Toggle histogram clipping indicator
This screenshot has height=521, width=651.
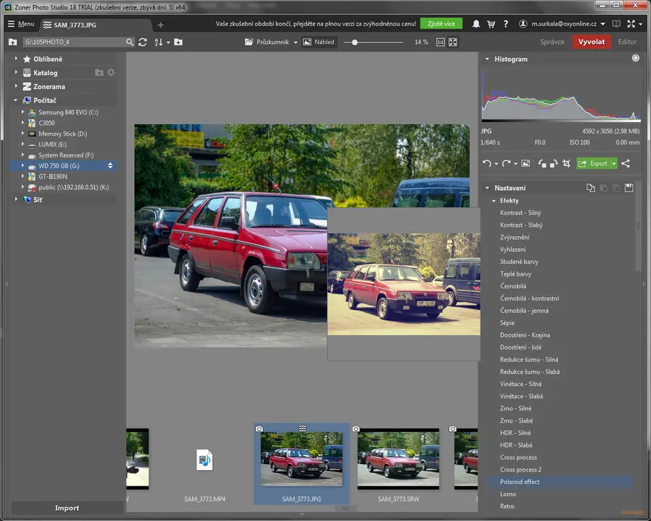[x=635, y=59]
